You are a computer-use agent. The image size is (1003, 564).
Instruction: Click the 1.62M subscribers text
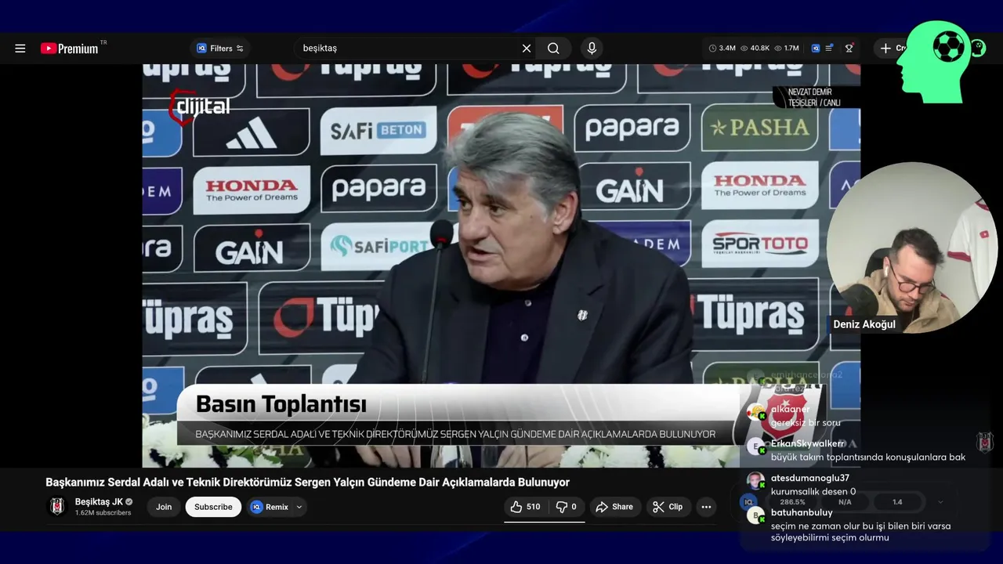(103, 513)
